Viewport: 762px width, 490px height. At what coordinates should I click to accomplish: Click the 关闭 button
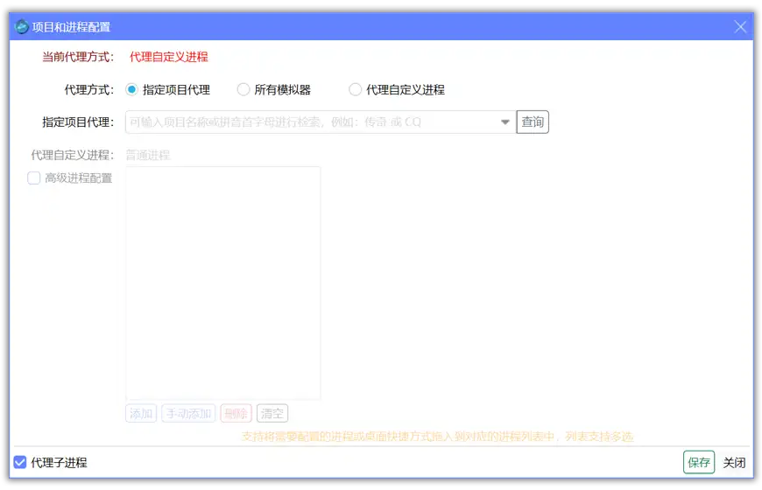(734, 462)
